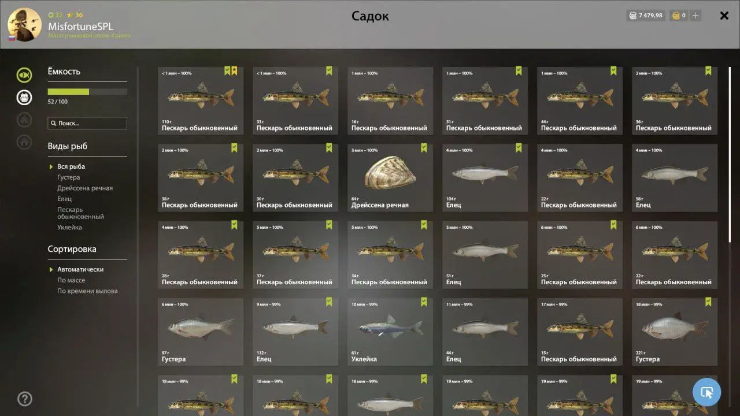Click the help question mark icon
The width and height of the screenshot is (740, 416).
point(25,399)
